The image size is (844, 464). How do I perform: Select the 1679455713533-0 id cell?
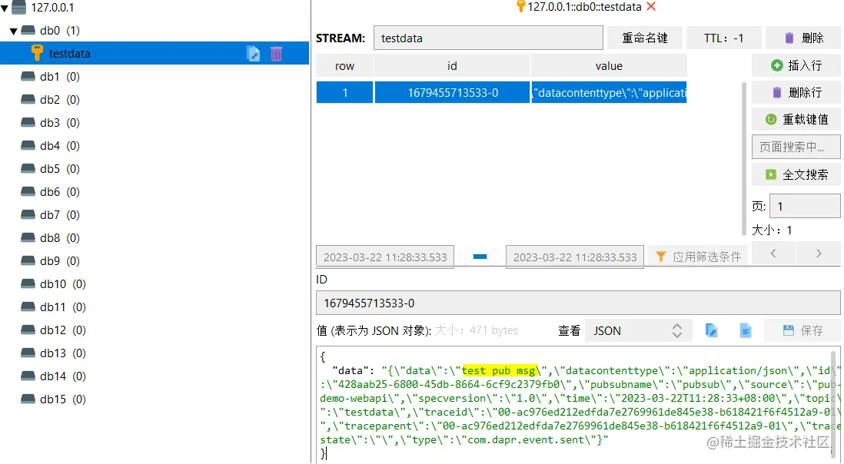452,92
